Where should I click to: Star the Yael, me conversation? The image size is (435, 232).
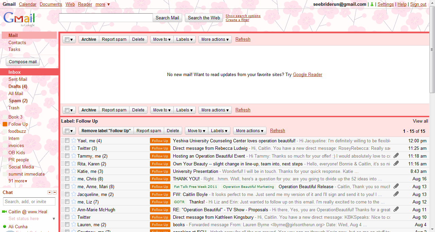pos(74,141)
